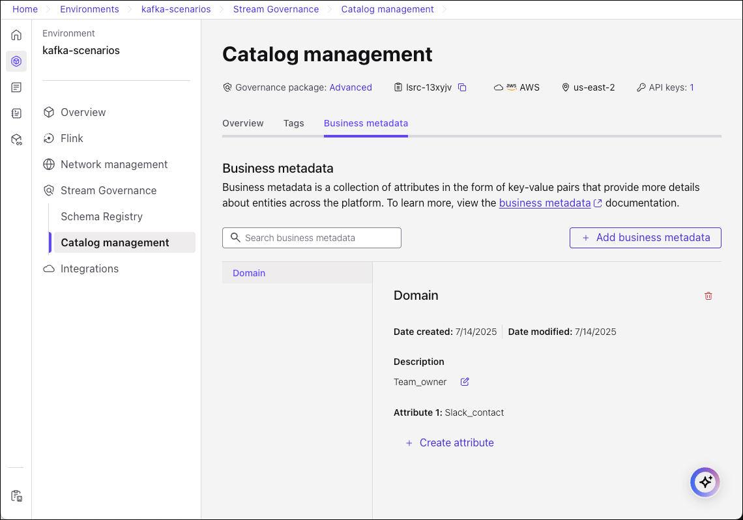Click the home icon in left rail
Viewport: 743px width, 520px height.
[x=16, y=35]
